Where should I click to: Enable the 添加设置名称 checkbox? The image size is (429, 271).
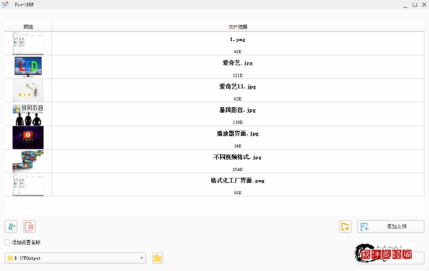(6, 242)
